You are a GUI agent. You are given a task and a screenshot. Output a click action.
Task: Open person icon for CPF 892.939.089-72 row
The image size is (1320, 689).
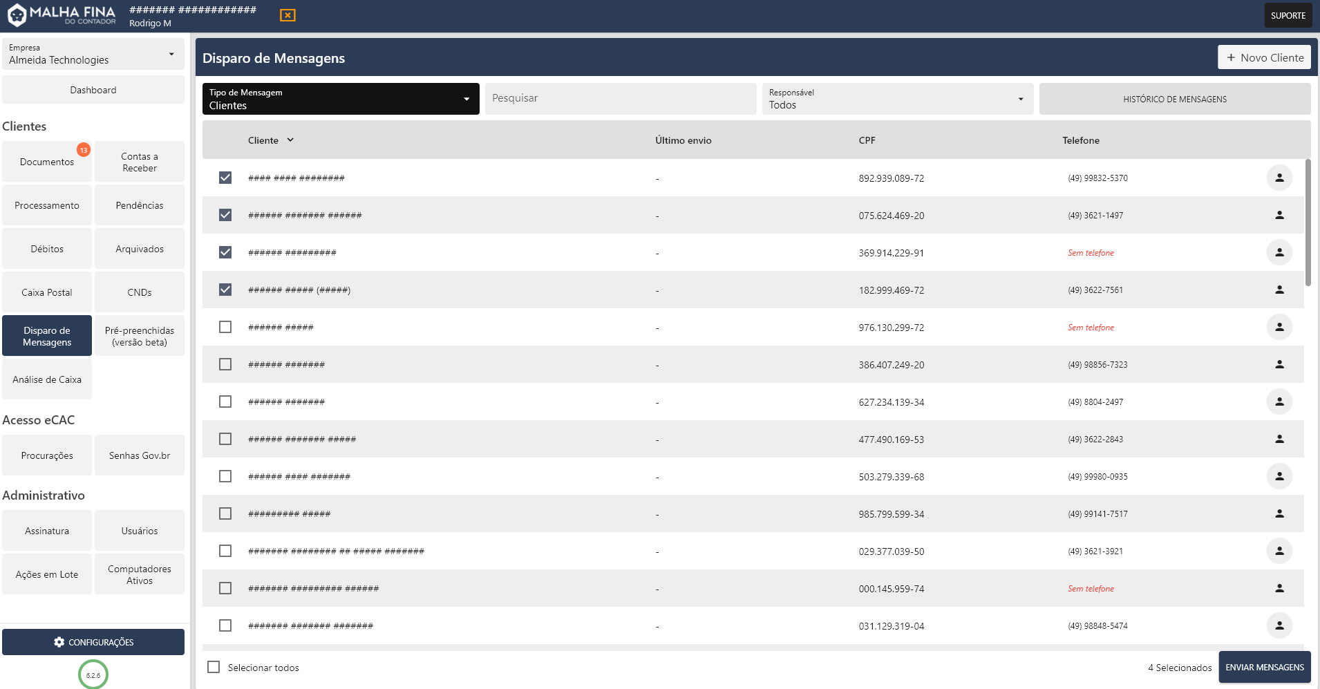tap(1279, 178)
